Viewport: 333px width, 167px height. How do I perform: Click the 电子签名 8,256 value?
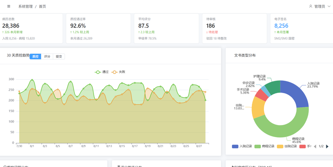[x=281, y=26]
